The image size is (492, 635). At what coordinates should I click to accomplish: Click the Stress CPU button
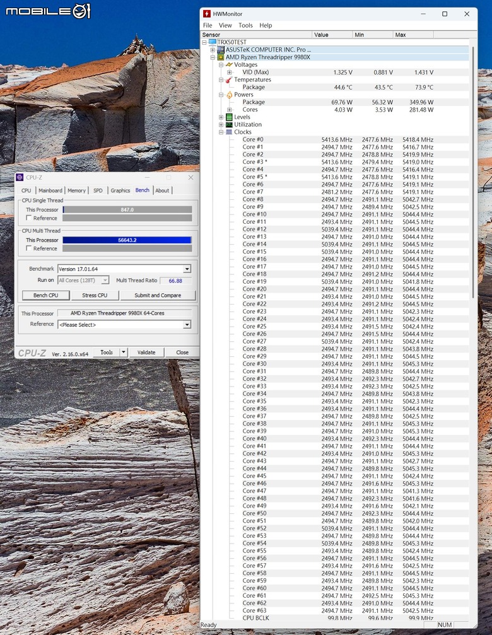[x=95, y=295]
